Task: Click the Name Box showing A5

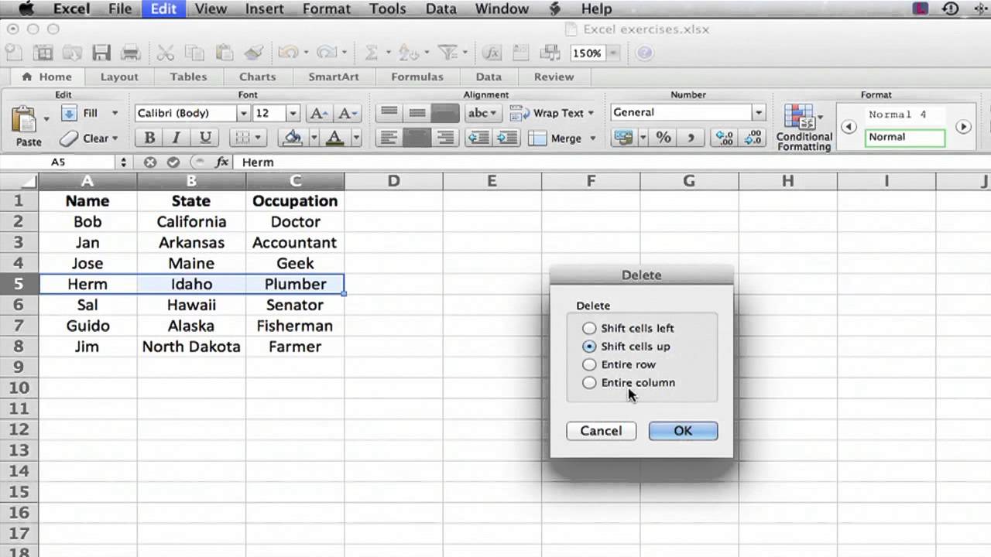Action: [x=59, y=162]
